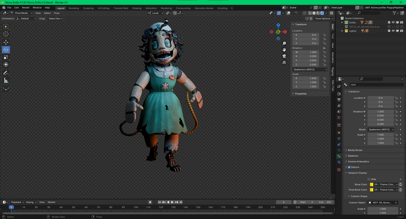This screenshot has height=219, width=406.
Task: Switch to the Shading workspace tab
Action: coord(137,8)
